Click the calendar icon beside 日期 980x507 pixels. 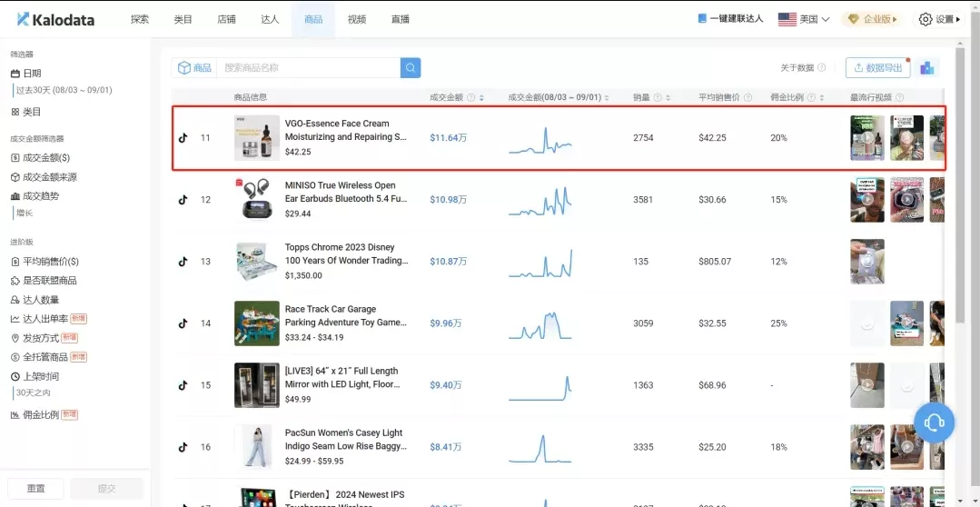pos(15,74)
